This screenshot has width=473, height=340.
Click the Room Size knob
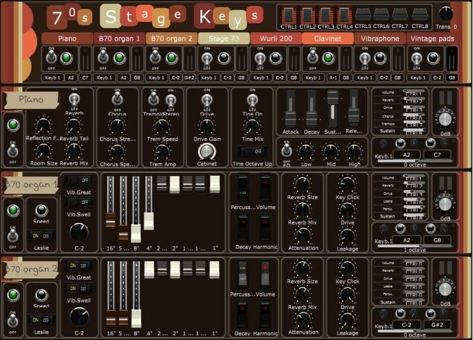coord(43,151)
